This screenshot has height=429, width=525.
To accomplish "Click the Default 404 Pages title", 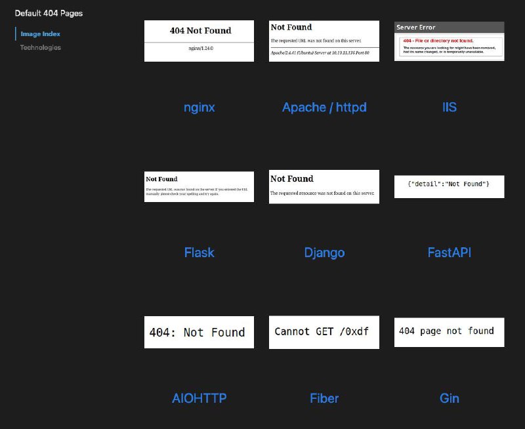I will [49, 13].
